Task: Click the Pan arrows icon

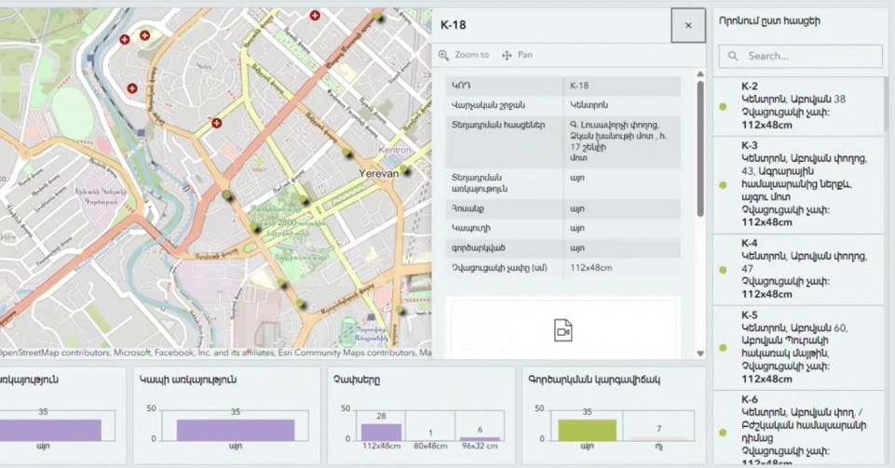Action: pos(508,55)
